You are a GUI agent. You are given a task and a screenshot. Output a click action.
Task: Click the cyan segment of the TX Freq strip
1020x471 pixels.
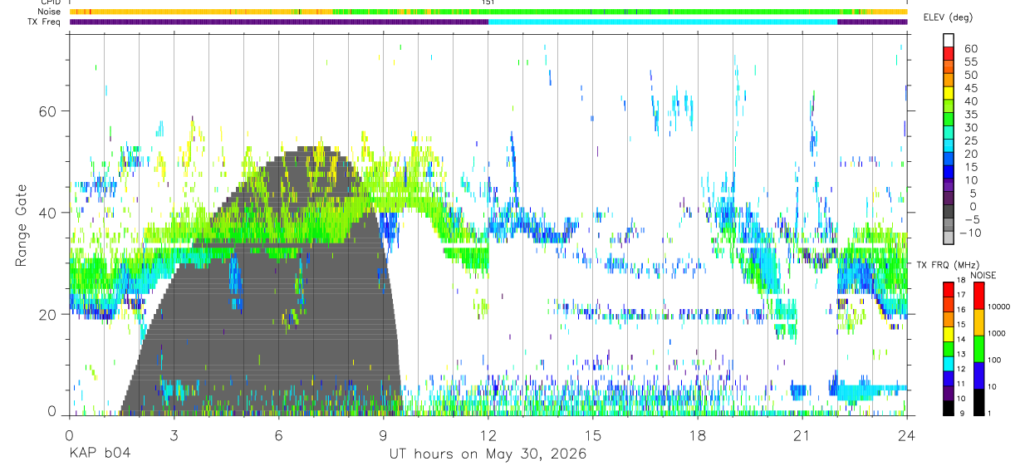tap(663, 22)
